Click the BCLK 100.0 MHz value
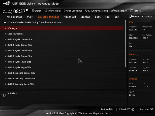Viewport: 155px width, 116px height. (133, 38)
